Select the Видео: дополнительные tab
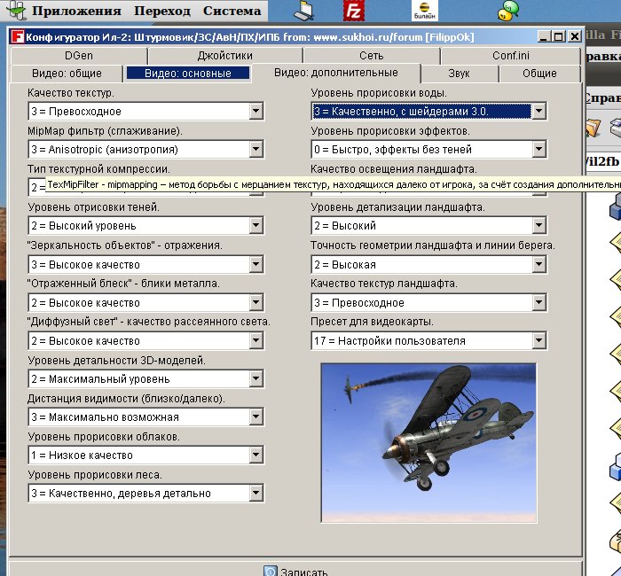 336,73
